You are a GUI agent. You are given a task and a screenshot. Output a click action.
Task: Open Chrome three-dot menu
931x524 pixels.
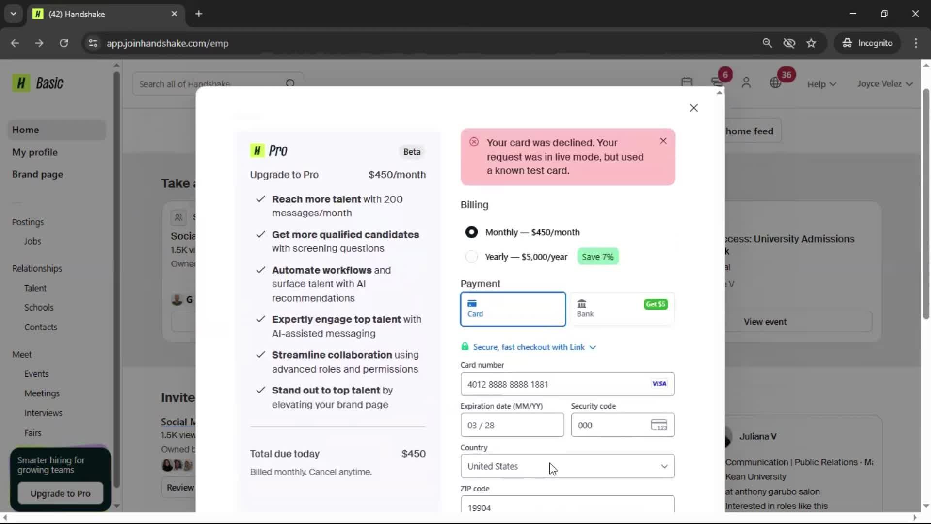coord(916,43)
